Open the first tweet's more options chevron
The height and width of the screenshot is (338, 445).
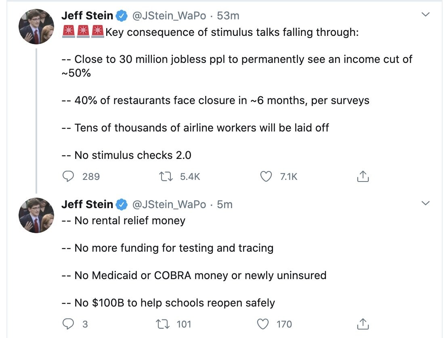(425, 15)
